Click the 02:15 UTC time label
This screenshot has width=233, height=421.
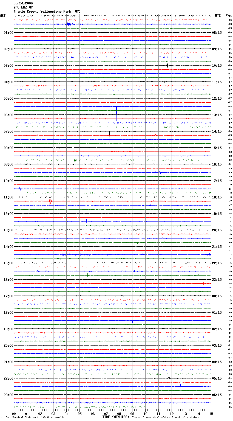click(x=217, y=329)
